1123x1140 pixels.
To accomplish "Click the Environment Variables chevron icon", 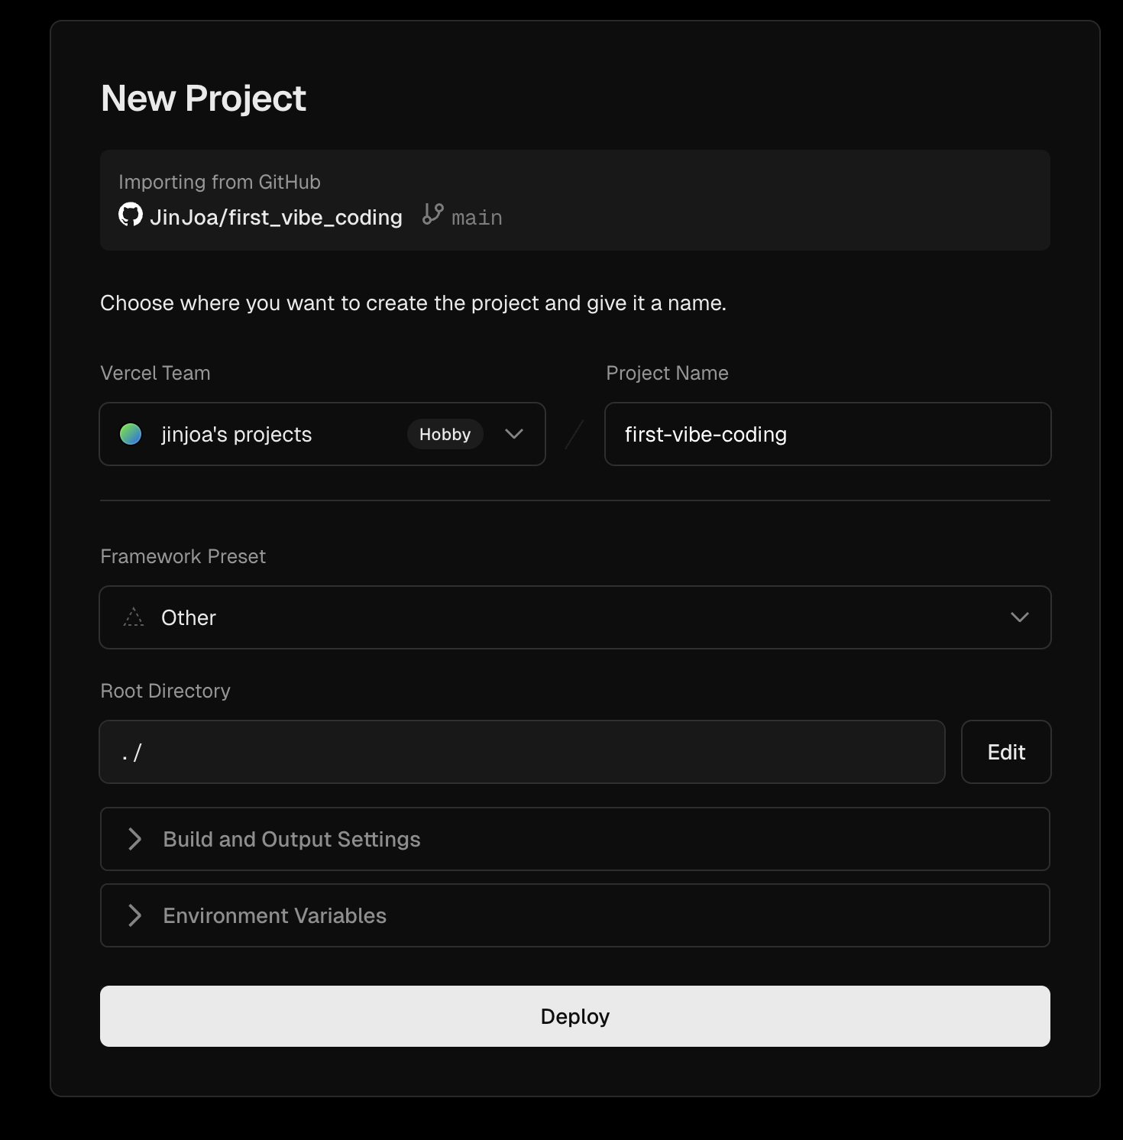I will point(135,915).
